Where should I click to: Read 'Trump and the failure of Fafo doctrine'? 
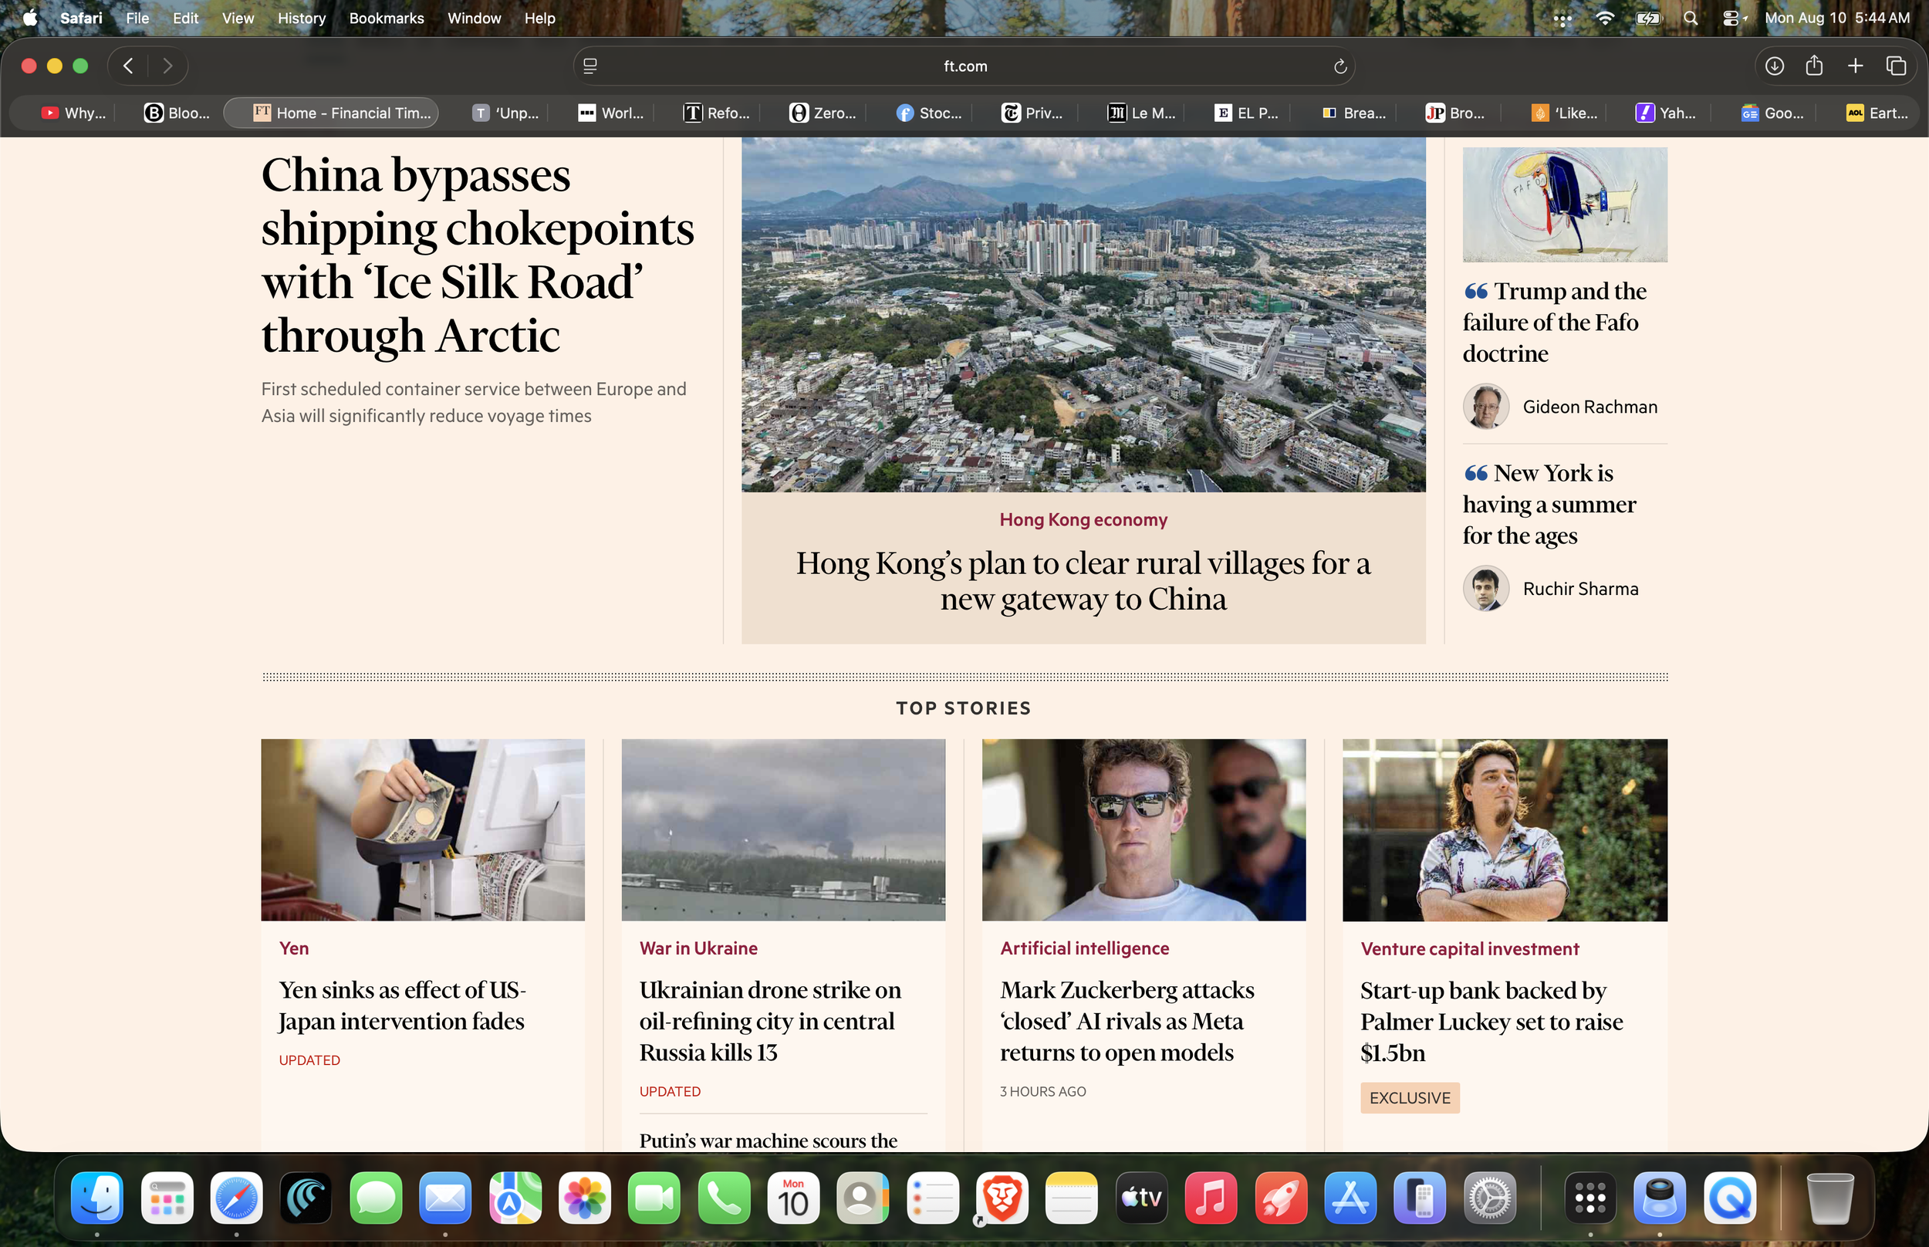tap(1554, 323)
